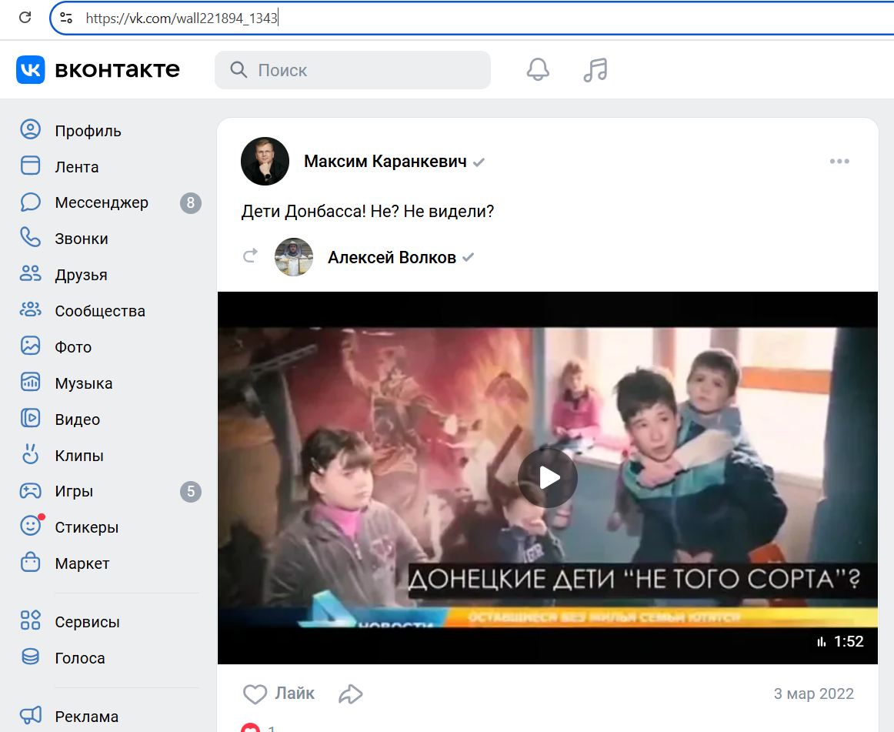This screenshot has width=894, height=732.
Task: Share the post with arrow icon
Action: point(350,694)
